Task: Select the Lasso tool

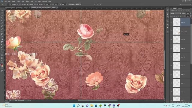Action: pyautogui.click(x=2, y=16)
